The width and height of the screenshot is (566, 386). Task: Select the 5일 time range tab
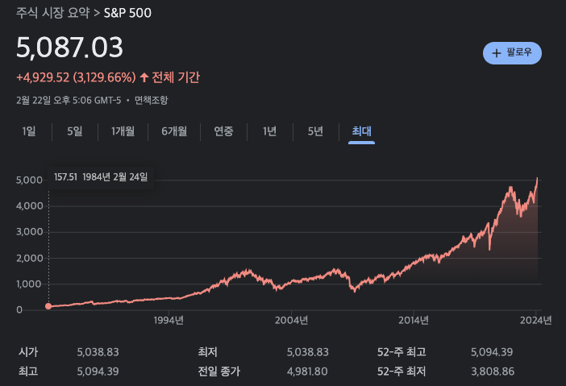pos(75,131)
